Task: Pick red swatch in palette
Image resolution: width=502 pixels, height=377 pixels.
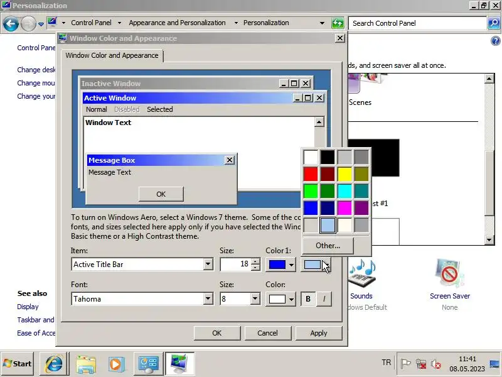Action: pos(311,174)
